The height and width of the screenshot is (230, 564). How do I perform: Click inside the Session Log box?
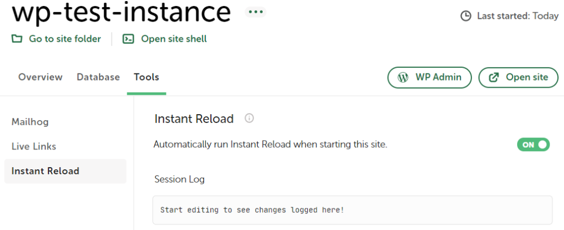pyautogui.click(x=352, y=210)
